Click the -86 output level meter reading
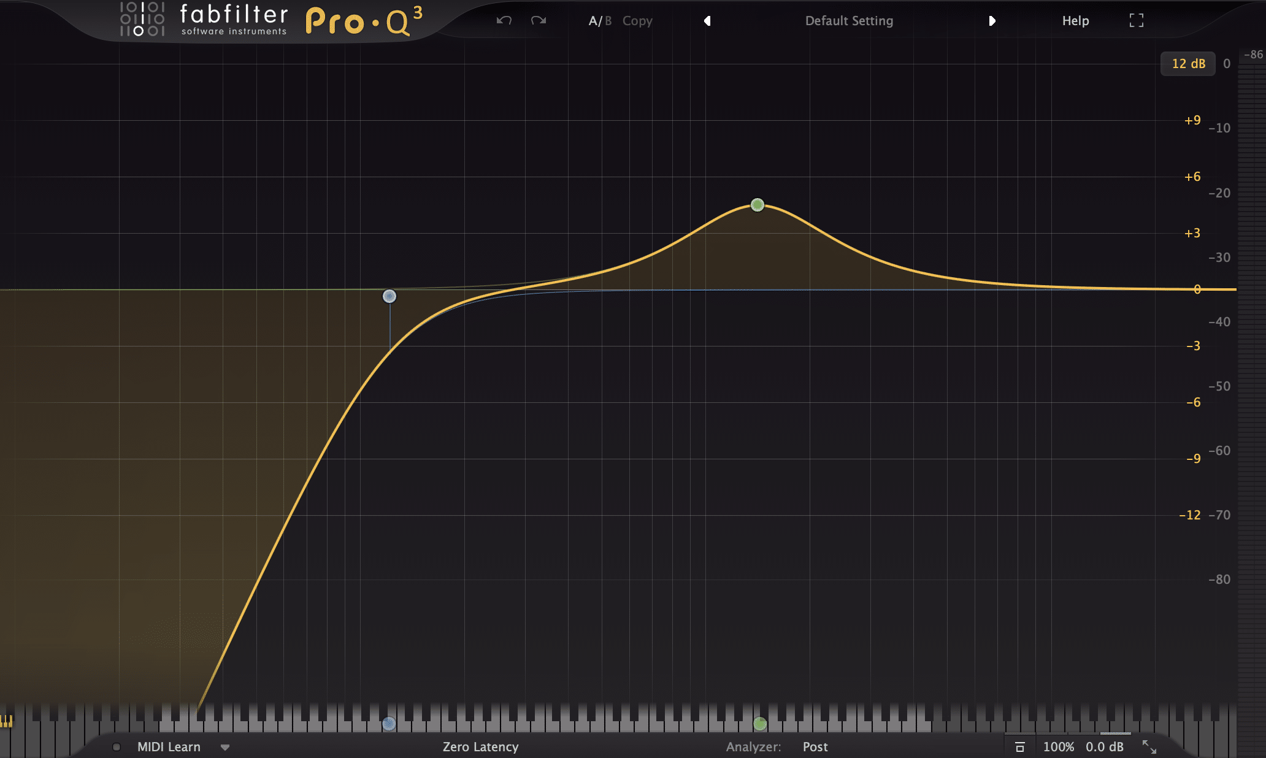The height and width of the screenshot is (758, 1266). click(1253, 55)
